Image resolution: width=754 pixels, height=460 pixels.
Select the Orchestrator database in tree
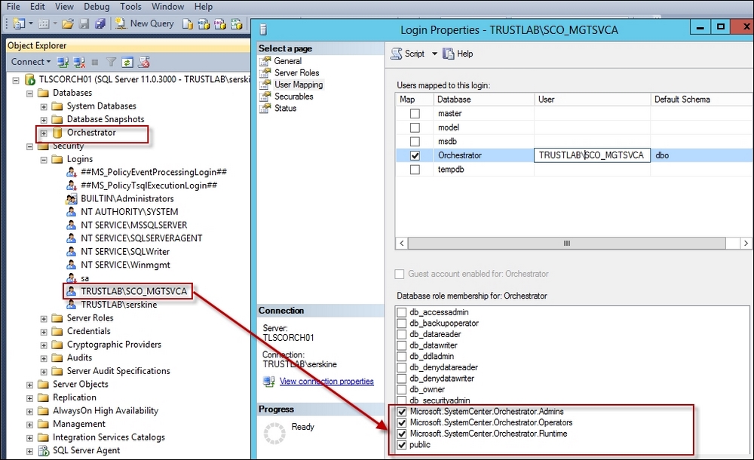[x=91, y=132]
